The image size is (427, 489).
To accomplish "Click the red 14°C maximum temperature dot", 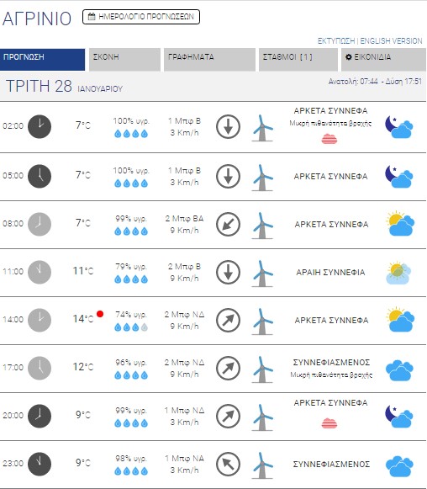I will (100, 314).
